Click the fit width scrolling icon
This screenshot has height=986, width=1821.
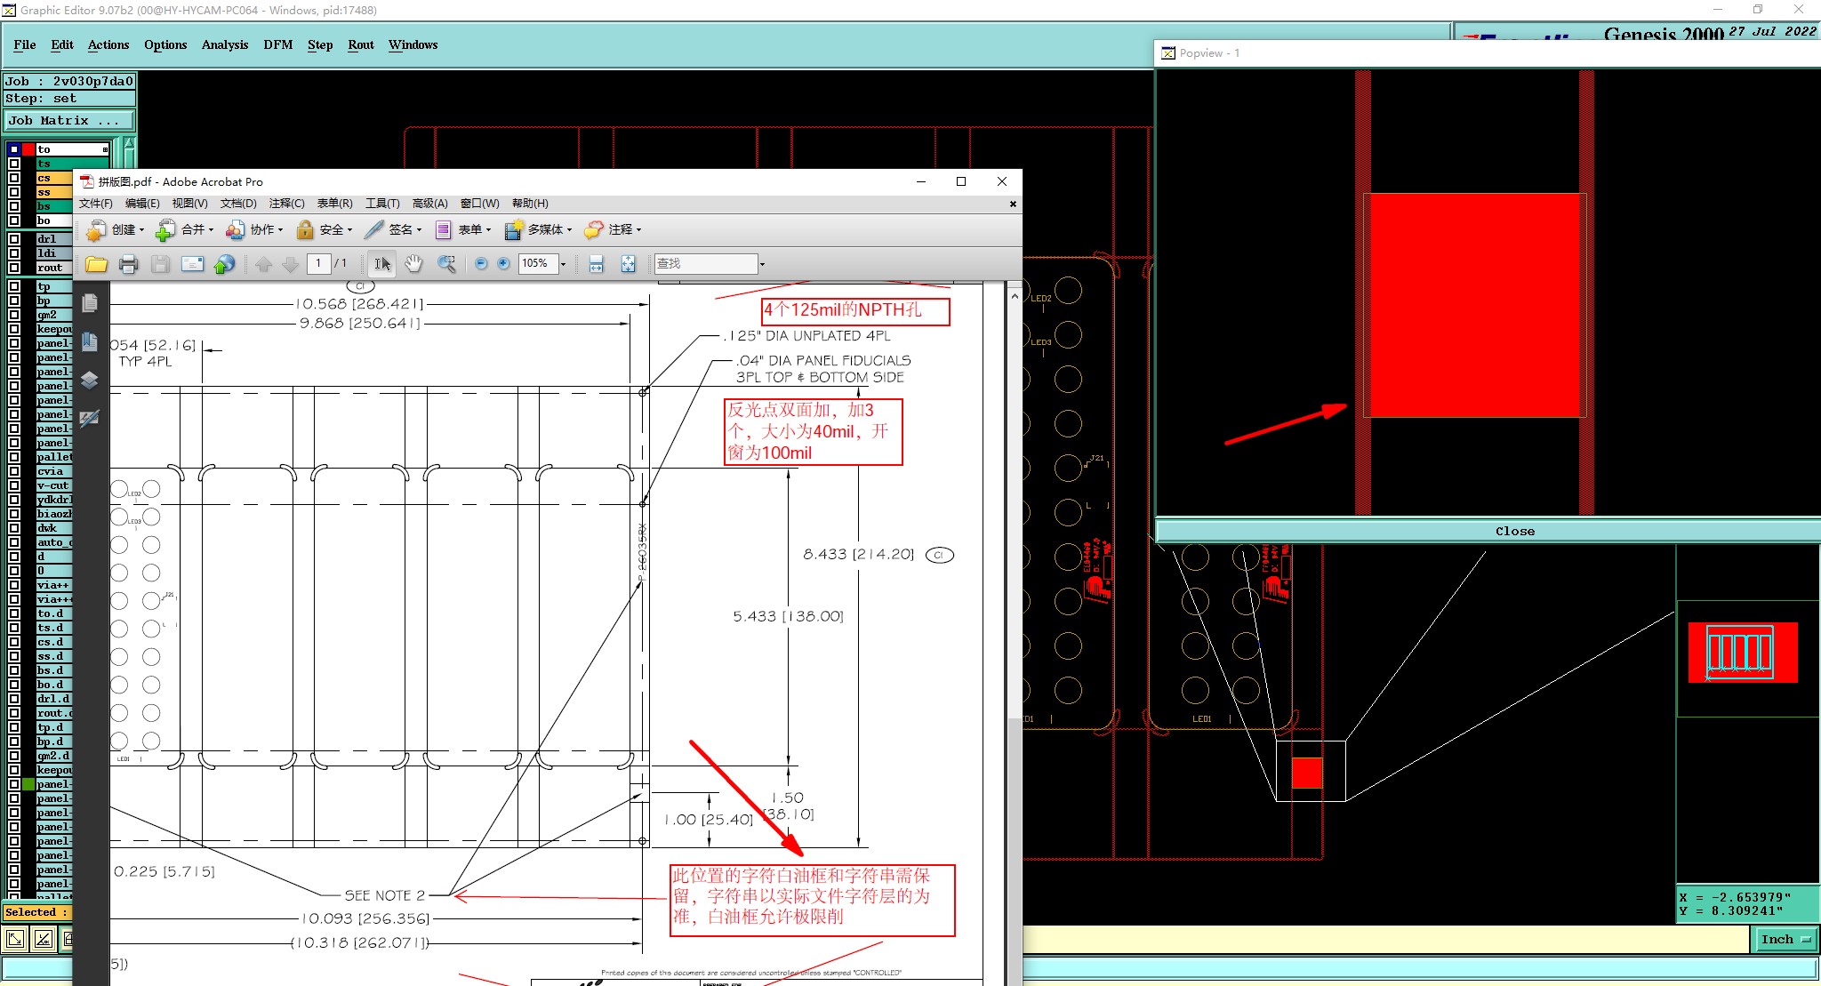[x=596, y=263]
